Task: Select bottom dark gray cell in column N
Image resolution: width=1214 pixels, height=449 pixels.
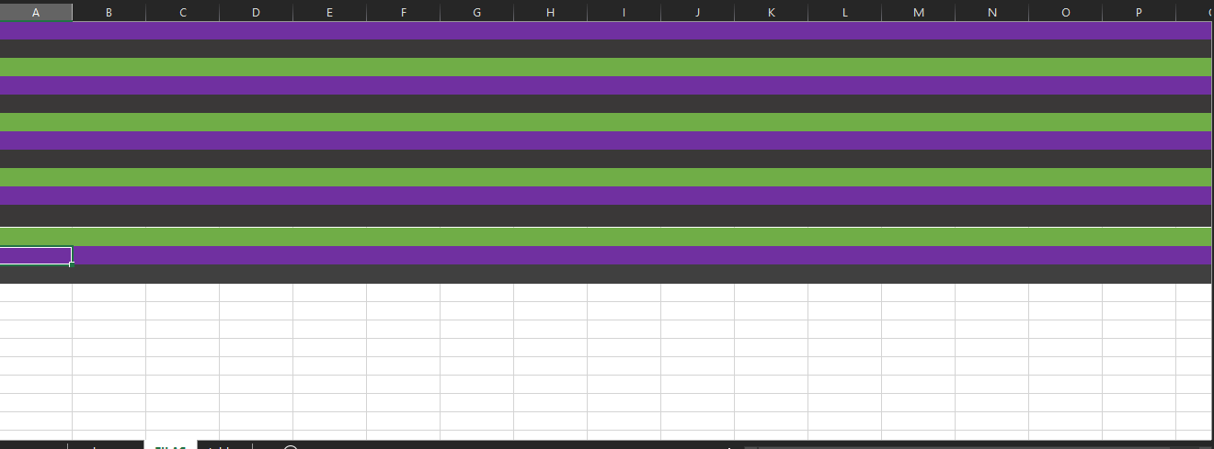Action: click(991, 274)
